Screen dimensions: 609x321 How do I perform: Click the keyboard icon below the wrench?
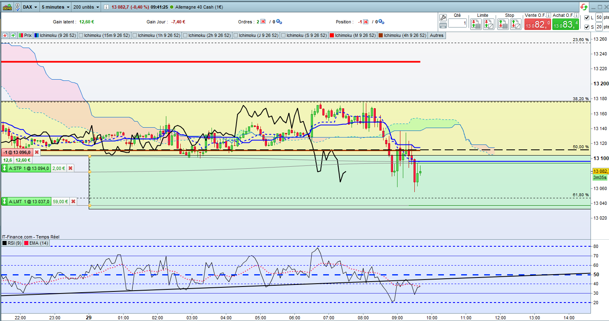pos(443,25)
